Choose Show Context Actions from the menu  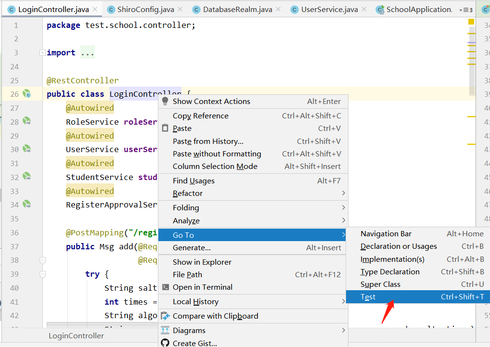(x=253, y=102)
